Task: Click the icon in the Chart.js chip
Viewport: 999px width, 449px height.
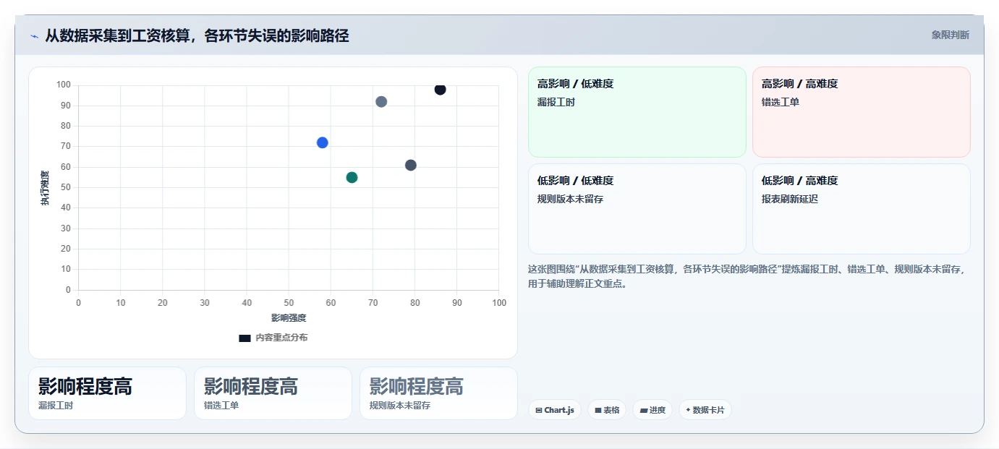Action: 539,410
